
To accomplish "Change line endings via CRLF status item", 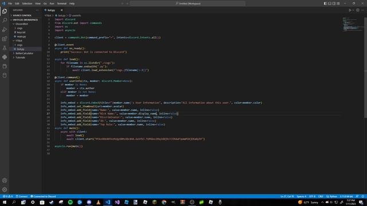I will click(x=321, y=196).
